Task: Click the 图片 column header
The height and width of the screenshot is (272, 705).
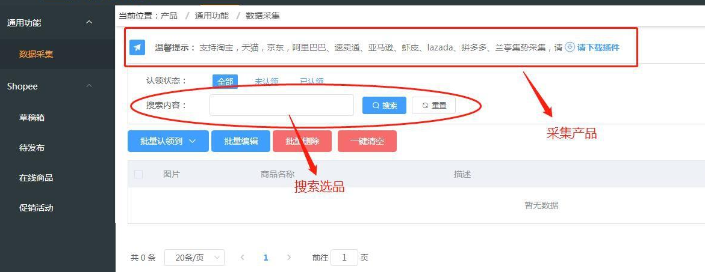Action: (x=172, y=174)
